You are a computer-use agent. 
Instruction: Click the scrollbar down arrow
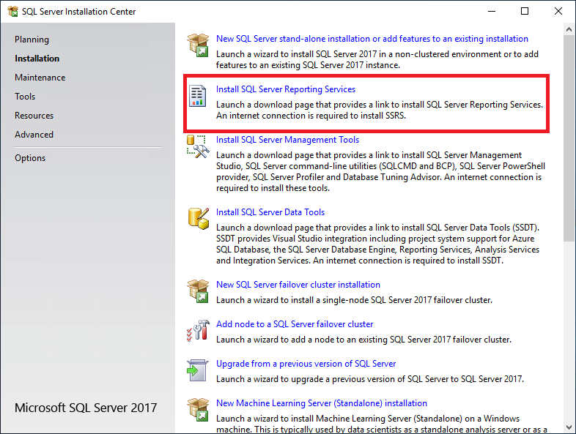click(569, 427)
